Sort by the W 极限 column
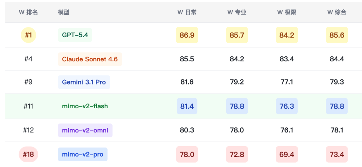Image resolution: width=362 pixels, height=167 pixels. (287, 12)
